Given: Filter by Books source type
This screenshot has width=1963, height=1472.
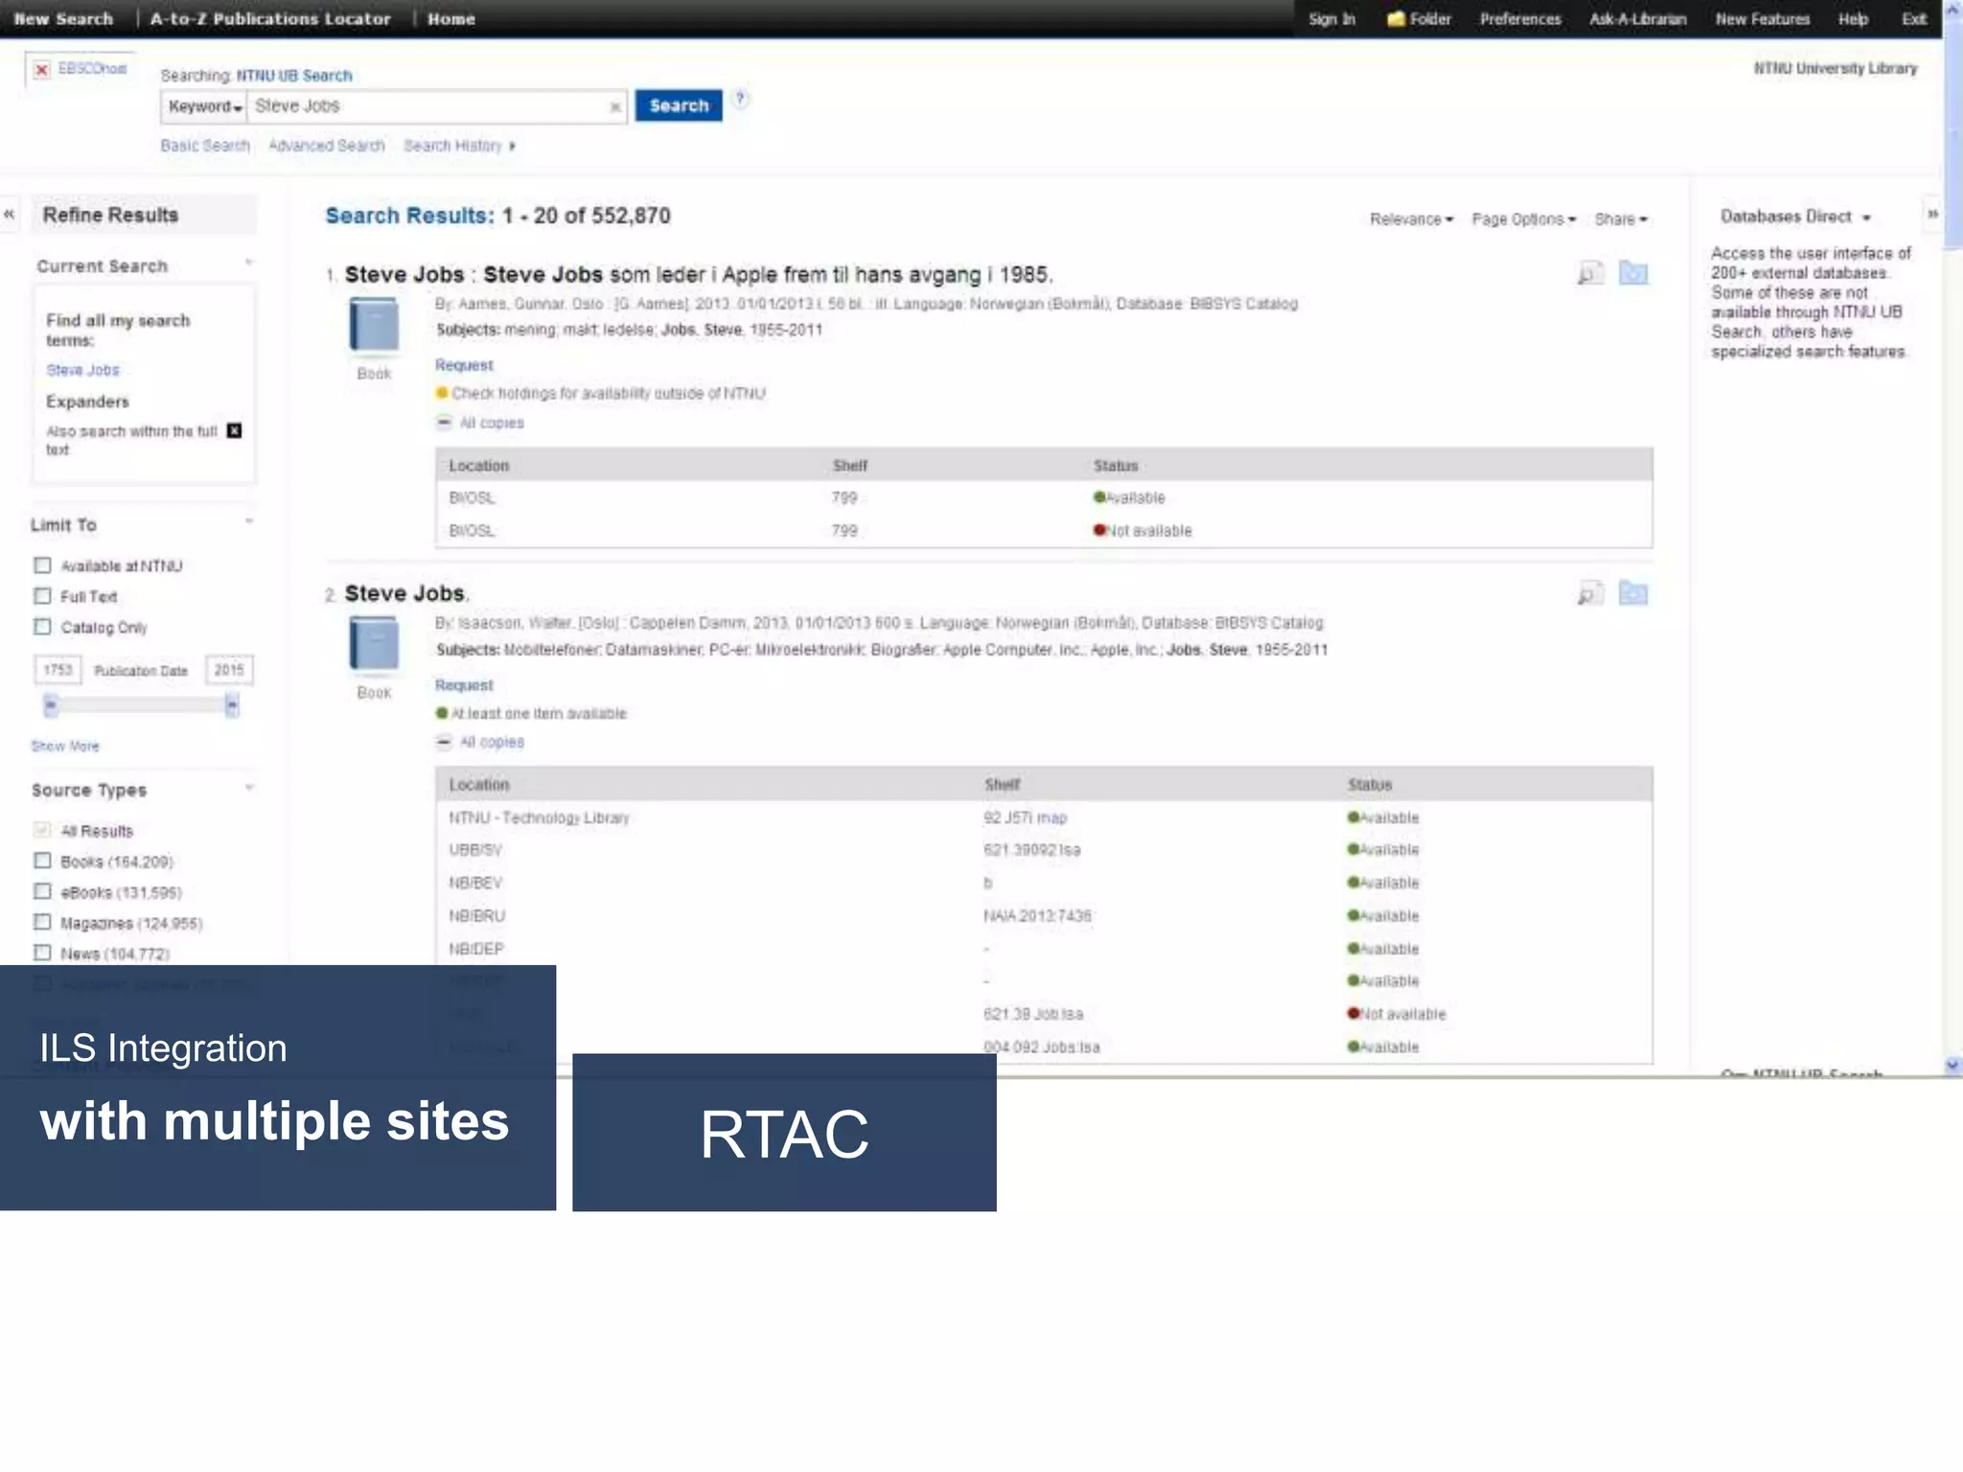Looking at the screenshot, I should click(42, 861).
